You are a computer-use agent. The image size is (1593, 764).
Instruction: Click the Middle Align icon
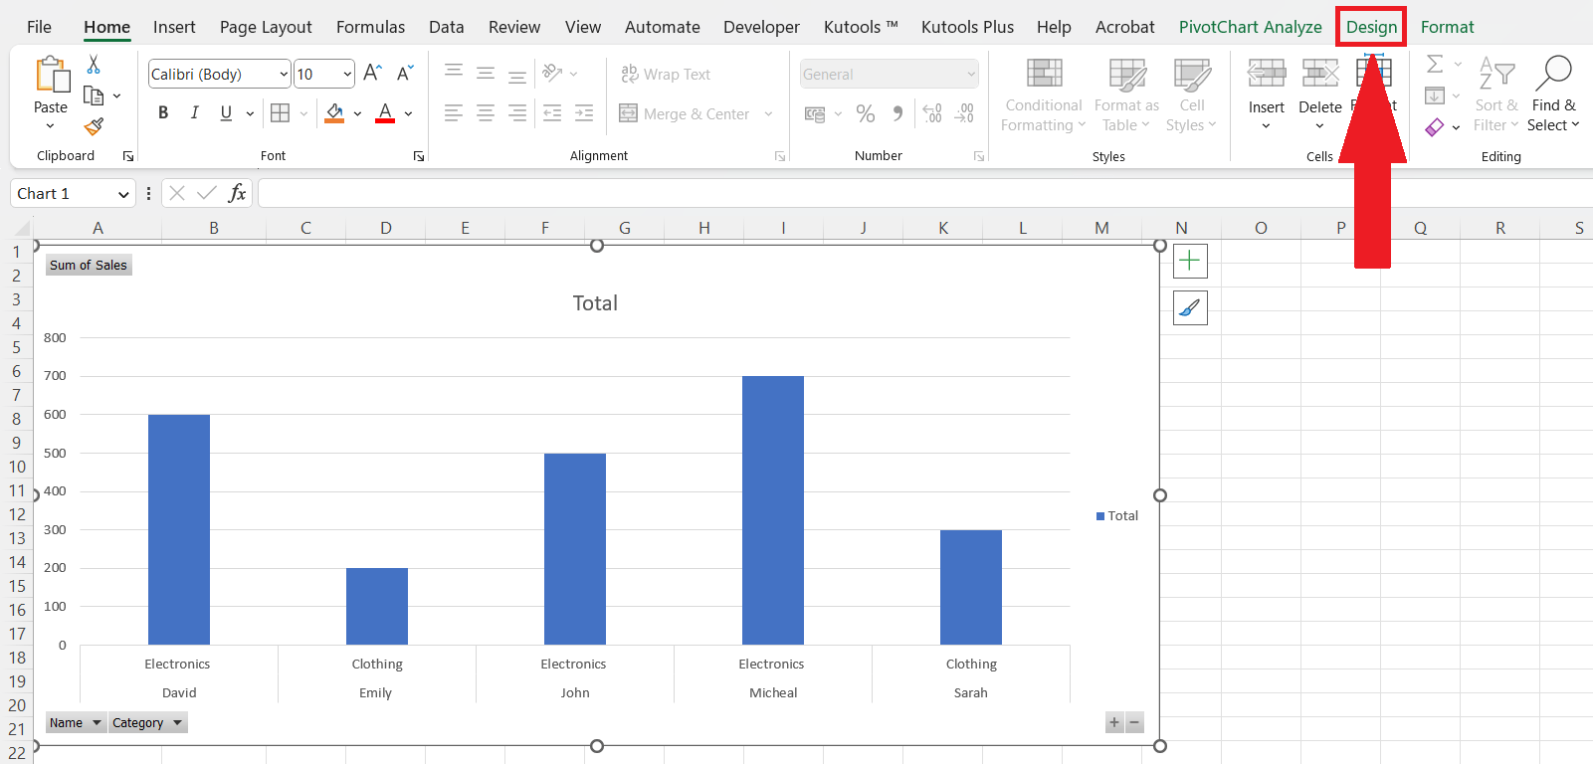486,73
